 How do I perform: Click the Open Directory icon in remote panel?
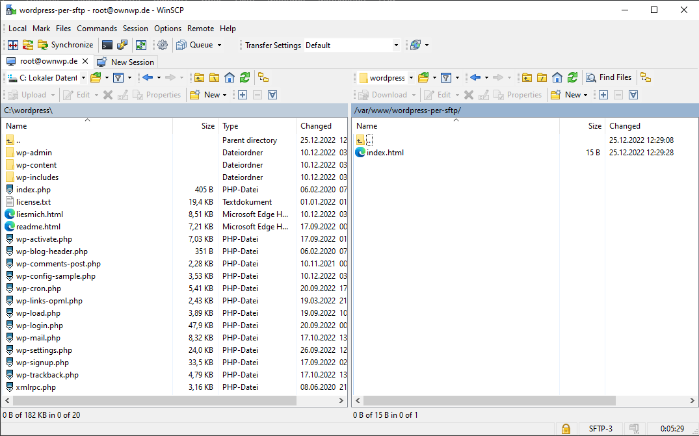point(423,77)
